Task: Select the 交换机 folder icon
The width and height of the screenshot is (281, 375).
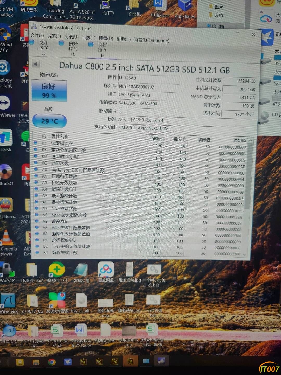Action: click(x=134, y=8)
